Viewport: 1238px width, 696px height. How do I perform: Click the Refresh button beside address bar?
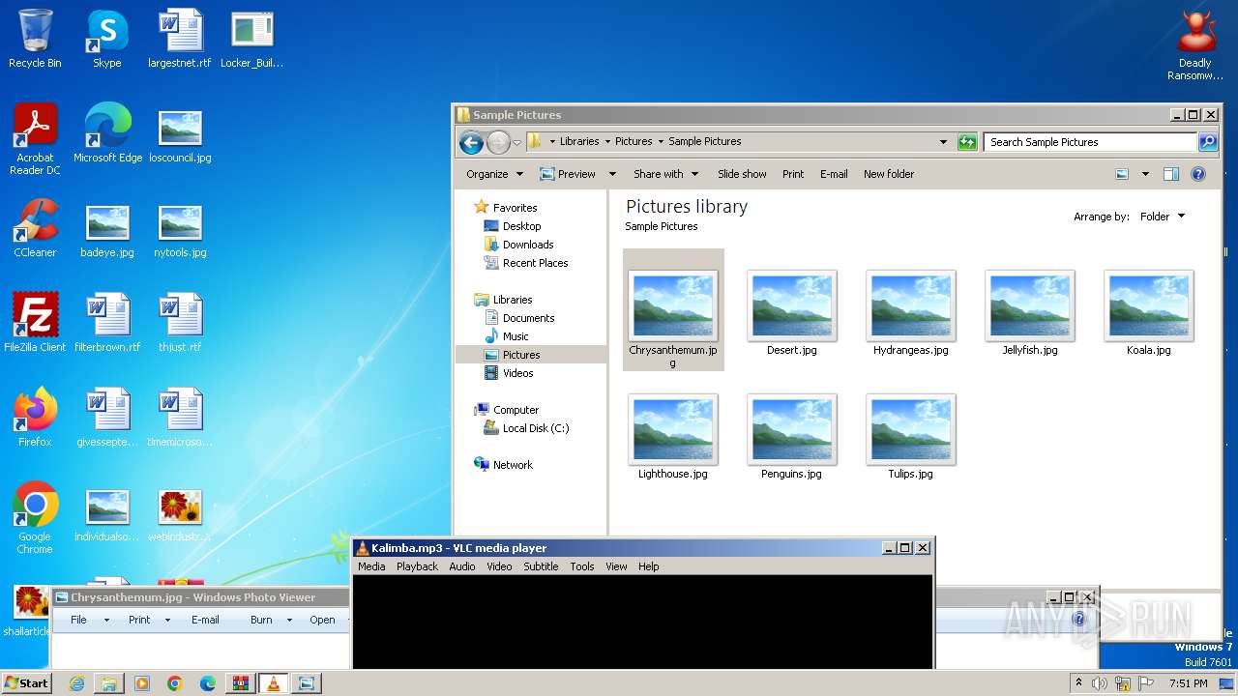(x=967, y=142)
